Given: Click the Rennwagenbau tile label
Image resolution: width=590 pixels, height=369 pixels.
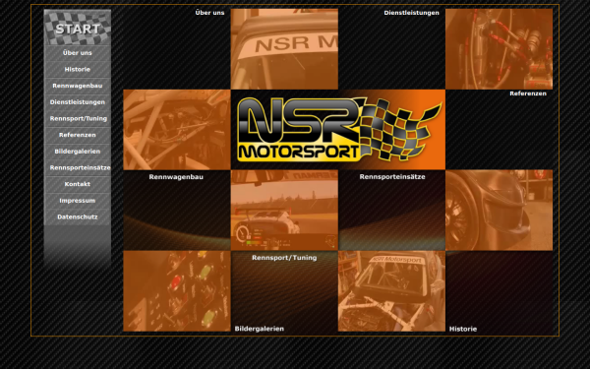Looking at the screenshot, I should pos(176,176).
